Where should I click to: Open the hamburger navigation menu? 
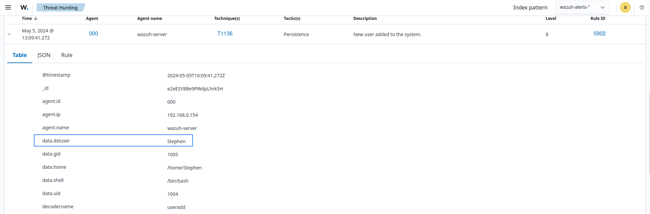pos(8,7)
